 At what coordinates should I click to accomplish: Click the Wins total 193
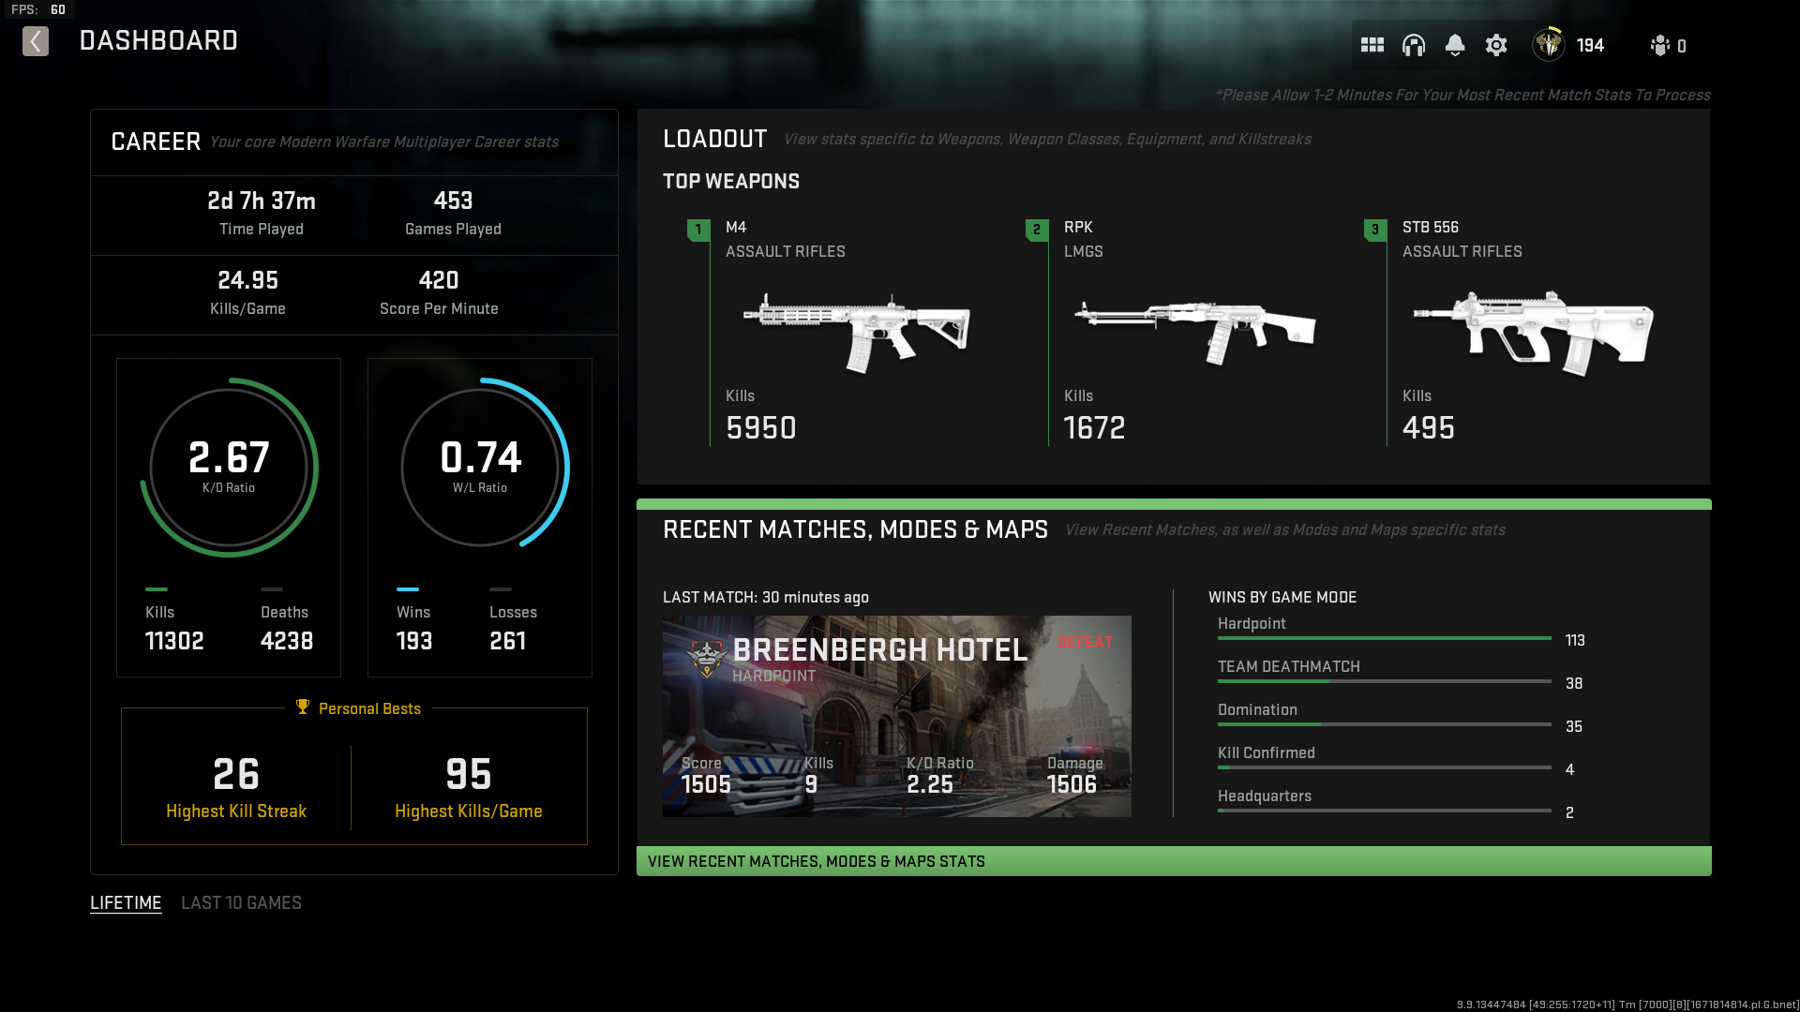pos(414,642)
